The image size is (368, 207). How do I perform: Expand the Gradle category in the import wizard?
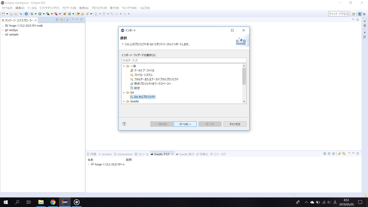click(x=124, y=101)
